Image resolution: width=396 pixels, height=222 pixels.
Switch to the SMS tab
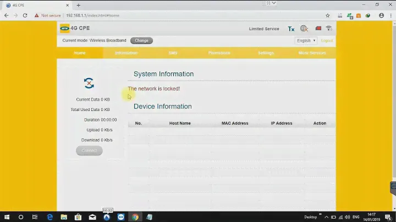point(173,53)
